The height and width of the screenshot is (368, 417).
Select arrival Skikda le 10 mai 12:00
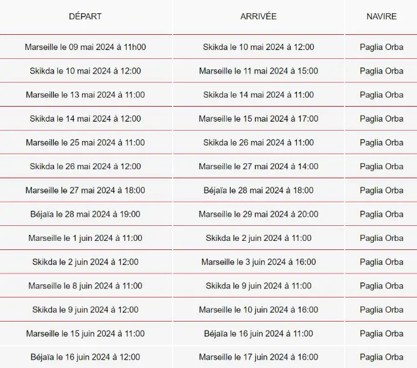pyautogui.click(x=258, y=47)
